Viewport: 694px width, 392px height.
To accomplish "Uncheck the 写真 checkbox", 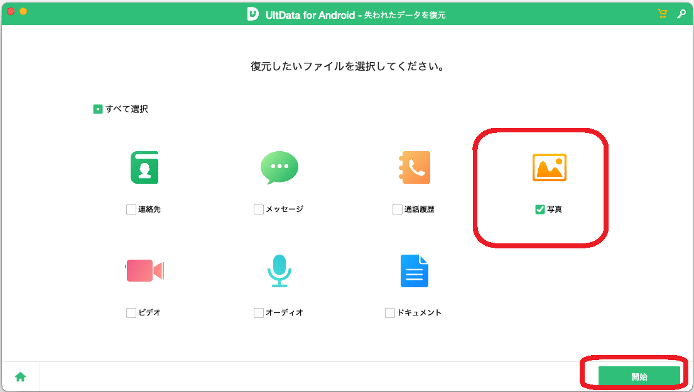I will (540, 209).
